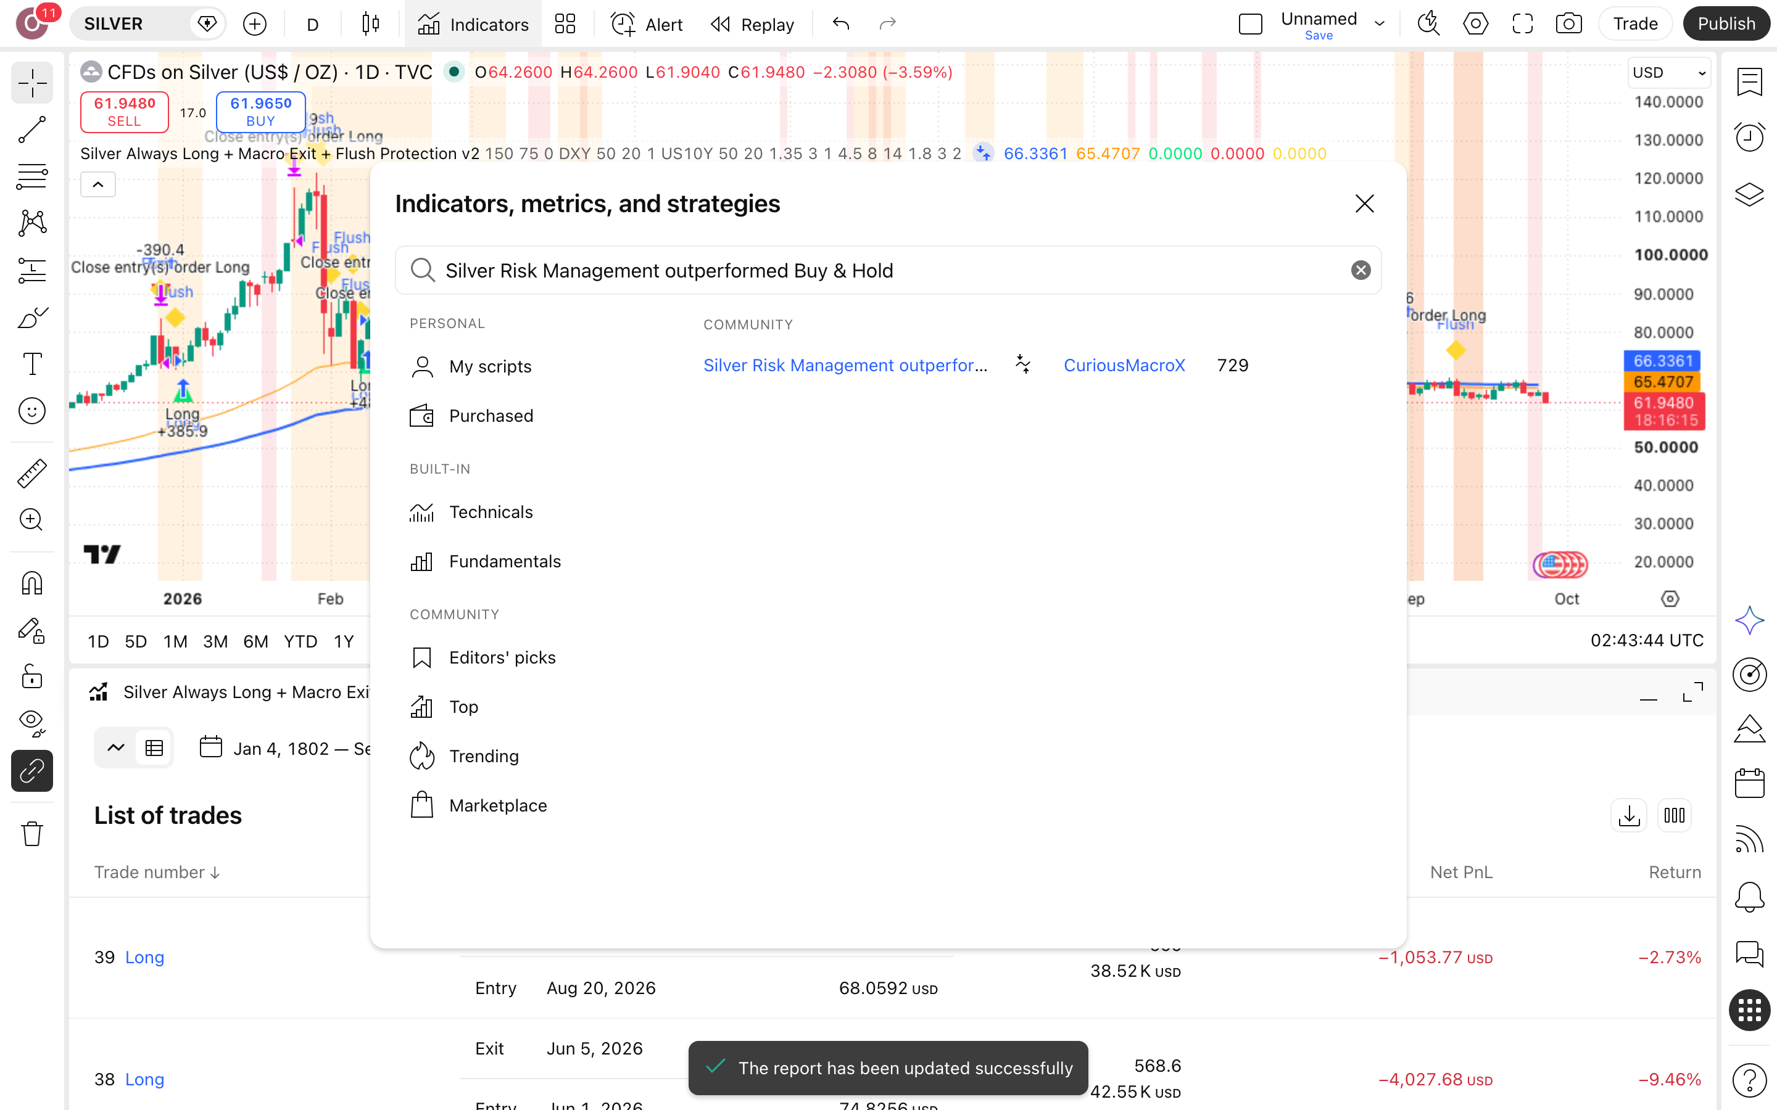Open Silver Risk Management script result
Image resolution: width=1777 pixels, height=1110 pixels.
[x=845, y=365]
